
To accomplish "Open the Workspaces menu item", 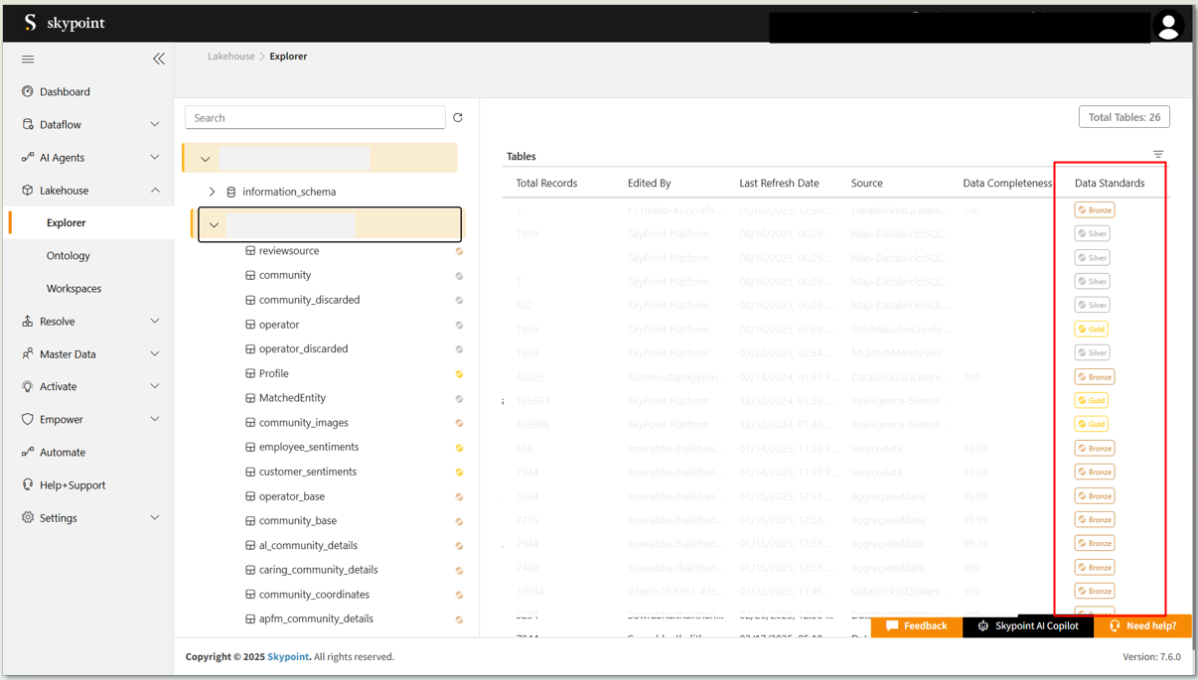I will 74,289.
